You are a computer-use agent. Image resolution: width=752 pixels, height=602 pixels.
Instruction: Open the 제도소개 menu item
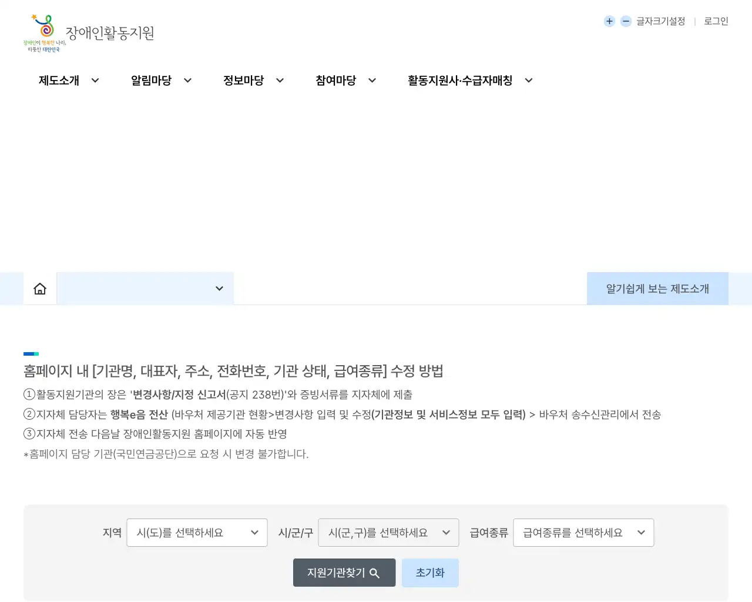click(x=60, y=81)
